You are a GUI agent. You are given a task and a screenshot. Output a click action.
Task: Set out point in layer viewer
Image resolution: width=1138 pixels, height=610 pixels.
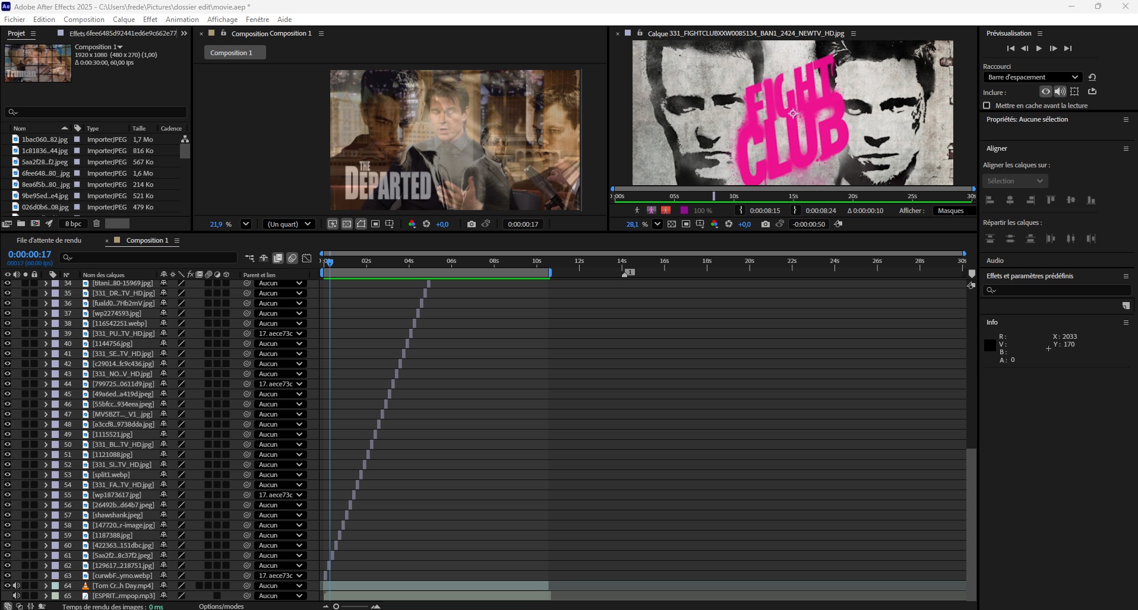tap(795, 211)
